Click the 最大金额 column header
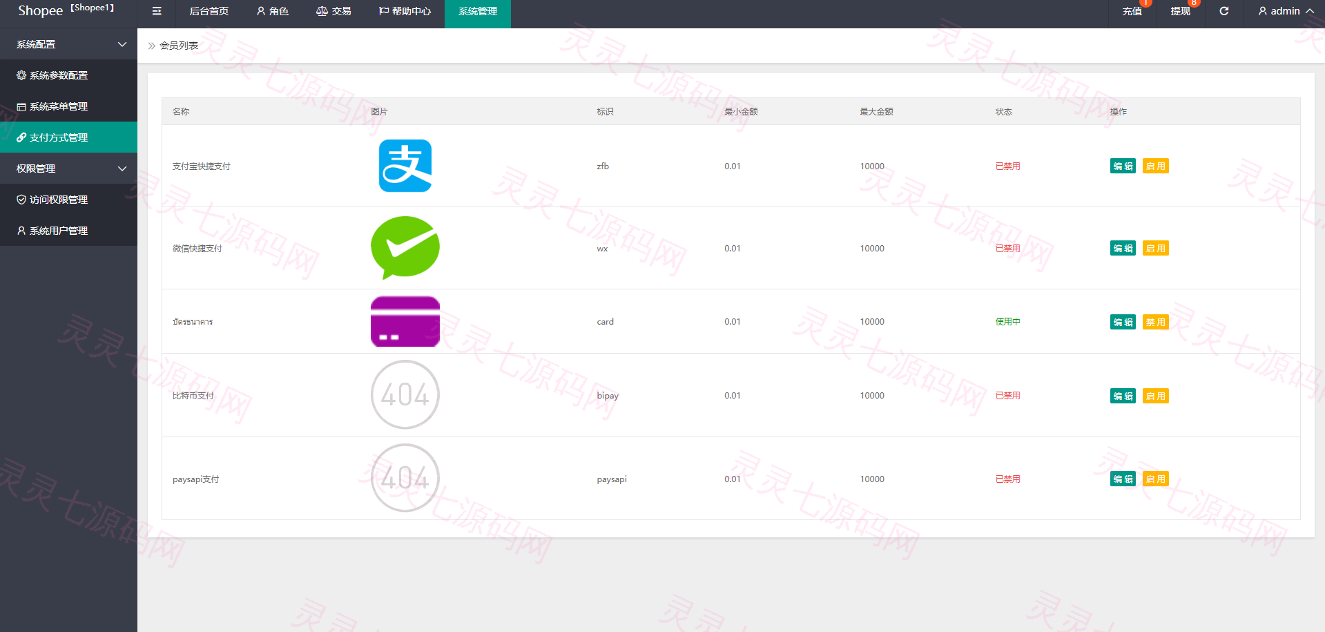This screenshot has height=632, width=1325. pyautogui.click(x=876, y=111)
